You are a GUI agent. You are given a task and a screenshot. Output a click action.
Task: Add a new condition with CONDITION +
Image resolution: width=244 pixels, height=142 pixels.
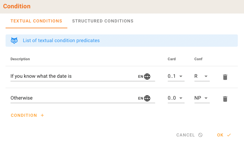click(27, 115)
